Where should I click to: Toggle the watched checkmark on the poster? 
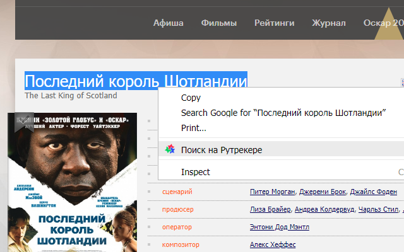(x=24, y=122)
